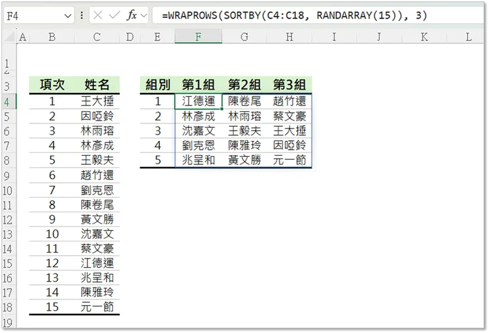Select cell 元一節 in the 姓名 column
This screenshot has width=489, height=333.
97,307
